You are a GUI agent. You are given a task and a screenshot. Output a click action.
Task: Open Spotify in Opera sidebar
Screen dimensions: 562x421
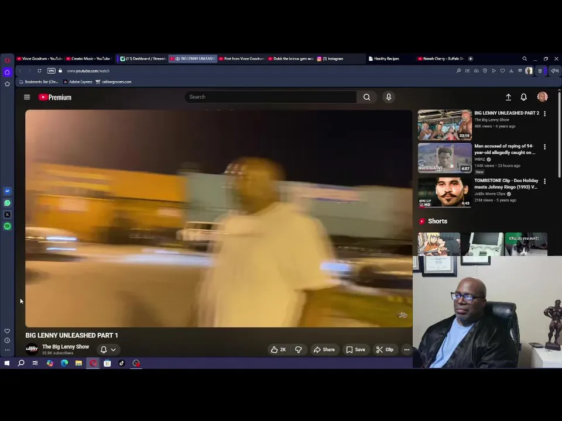pos(7,226)
